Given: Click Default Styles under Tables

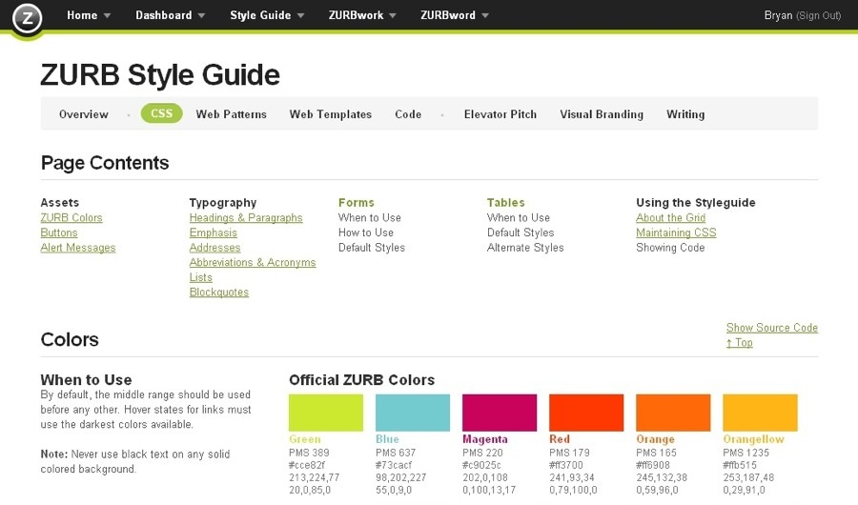Looking at the screenshot, I should (521, 232).
